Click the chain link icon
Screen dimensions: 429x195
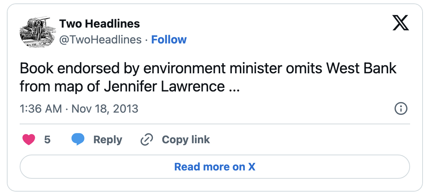tap(147, 140)
